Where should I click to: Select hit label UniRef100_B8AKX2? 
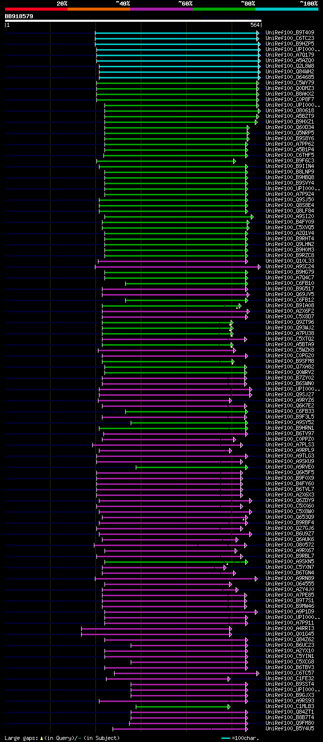pyautogui.click(x=290, y=94)
